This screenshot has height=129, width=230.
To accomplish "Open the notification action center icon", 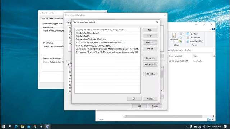I will point(225,126).
